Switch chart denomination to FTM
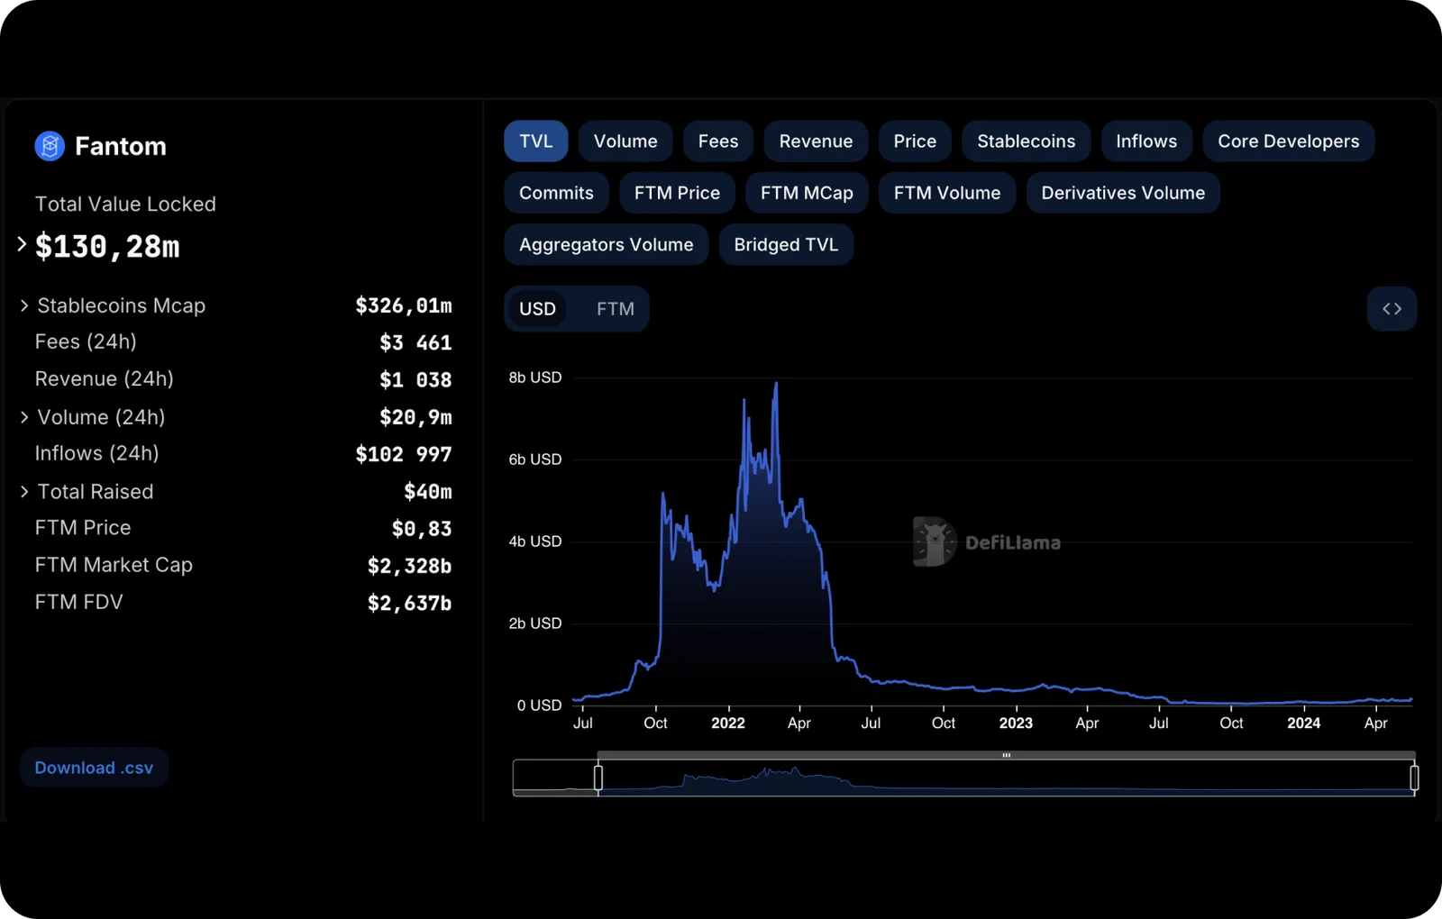The height and width of the screenshot is (919, 1442). click(x=616, y=309)
